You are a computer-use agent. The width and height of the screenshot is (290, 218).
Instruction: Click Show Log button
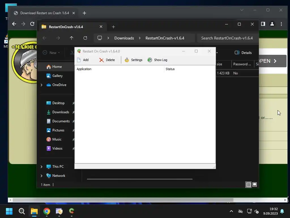pos(157,60)
